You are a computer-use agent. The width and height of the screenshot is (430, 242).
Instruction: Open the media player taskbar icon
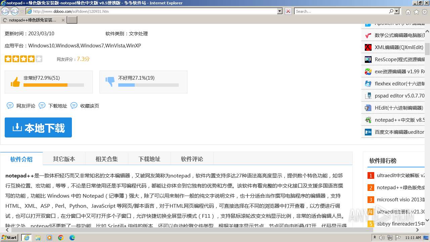(49, 238)
